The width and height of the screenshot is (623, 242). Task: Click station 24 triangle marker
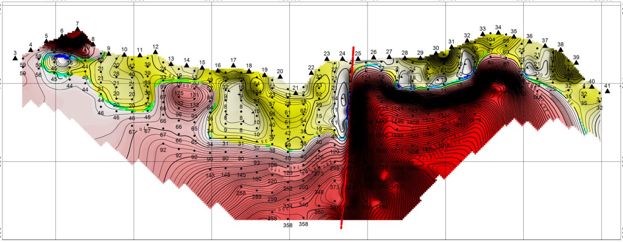342,59
